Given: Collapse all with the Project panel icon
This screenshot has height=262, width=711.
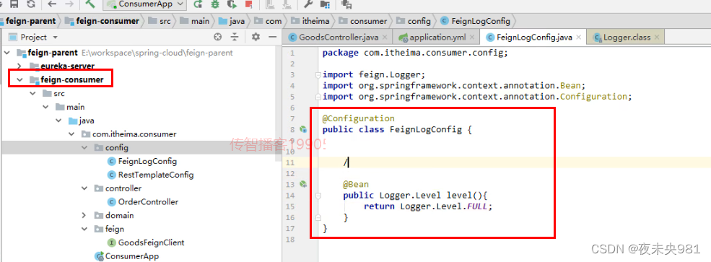Looking at the screenshot, I should (x=235, y=37).
